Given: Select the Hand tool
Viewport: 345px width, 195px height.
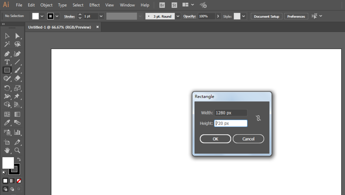Looking at the screenshot, I should 7,150.
